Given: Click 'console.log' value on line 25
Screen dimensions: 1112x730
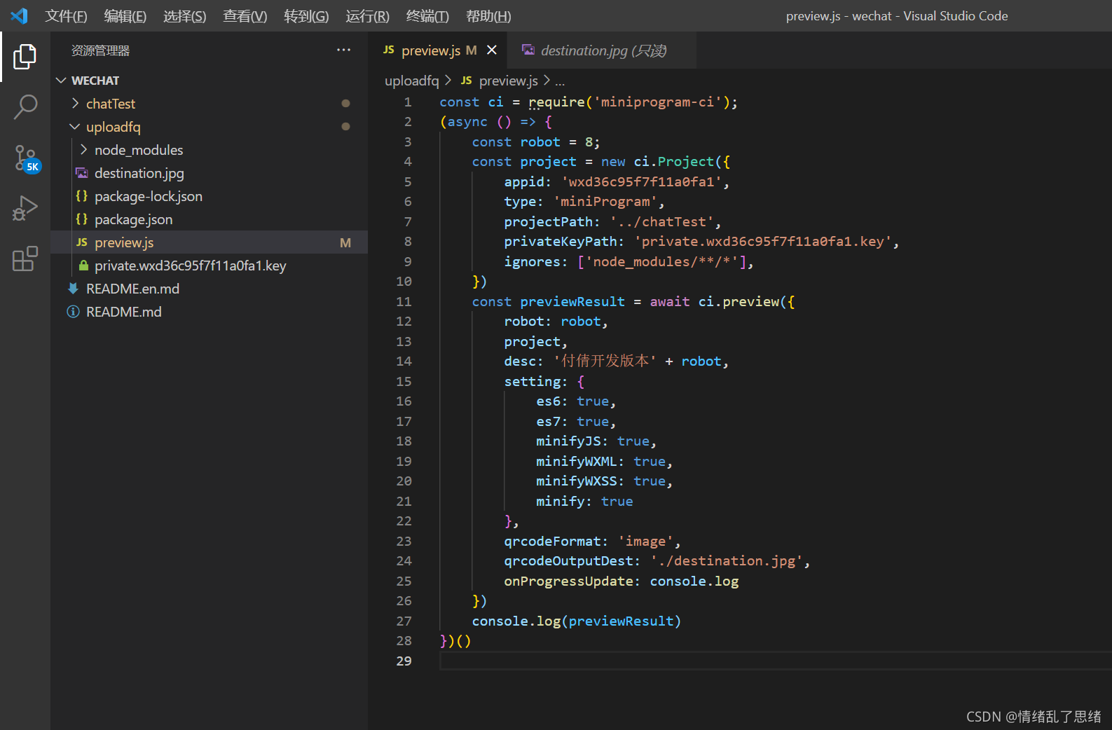Looking at the screenshot, I should coord(694,581).
